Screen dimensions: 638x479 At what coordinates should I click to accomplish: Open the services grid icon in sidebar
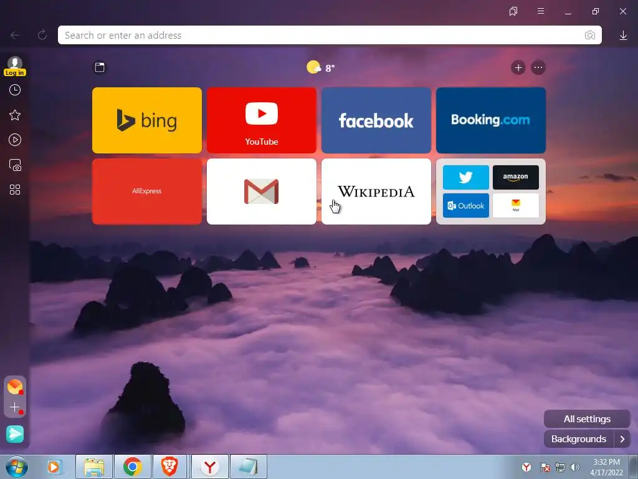[15, 190]
